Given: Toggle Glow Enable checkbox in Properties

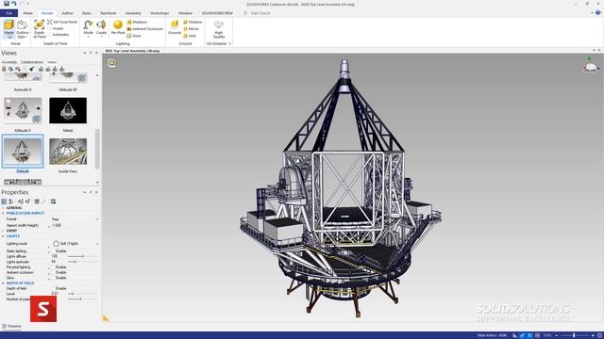Looking at the screenshot, I should (x=54, y=278).
